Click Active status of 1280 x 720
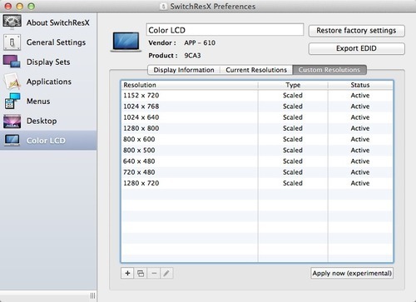This screenshot has height=302, width=416. pyautogui.click(x=360, y=183)
